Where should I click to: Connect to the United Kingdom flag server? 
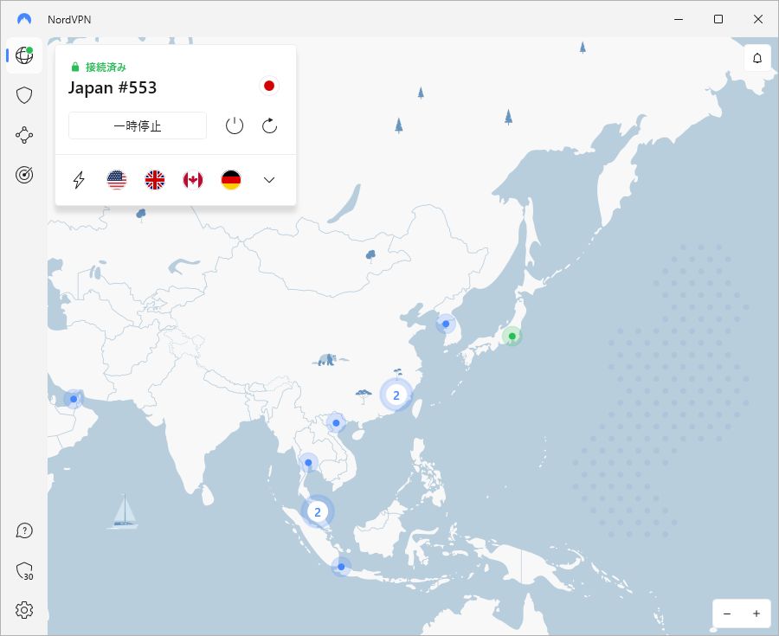point(155,180)
